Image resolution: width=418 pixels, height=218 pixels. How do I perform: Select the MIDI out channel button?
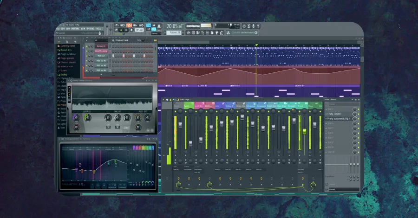pos(101,56)
